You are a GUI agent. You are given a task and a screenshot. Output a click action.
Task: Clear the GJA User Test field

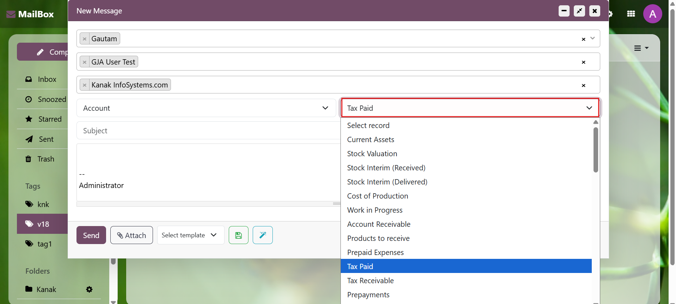[583, 62]
